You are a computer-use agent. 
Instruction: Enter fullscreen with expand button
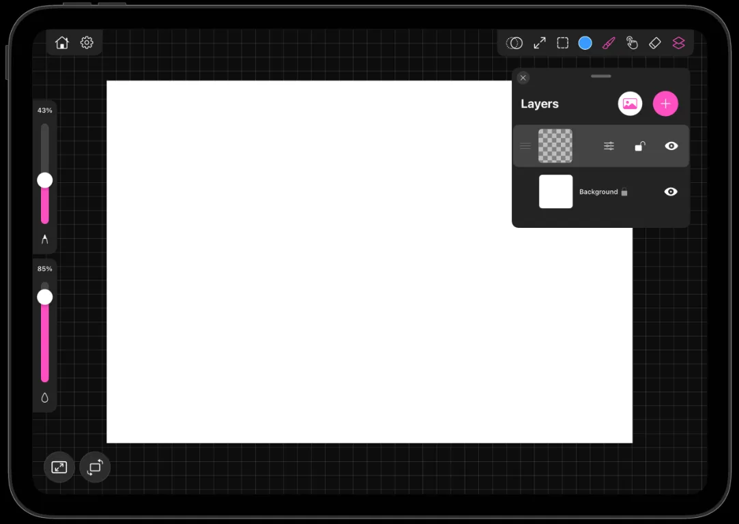point(59,467)
